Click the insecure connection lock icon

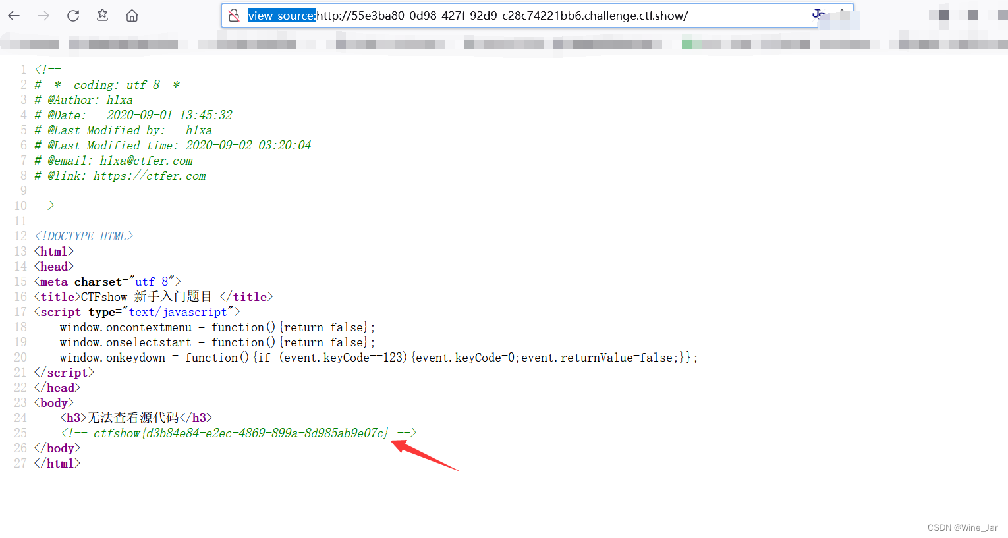[x=234, y=16]
